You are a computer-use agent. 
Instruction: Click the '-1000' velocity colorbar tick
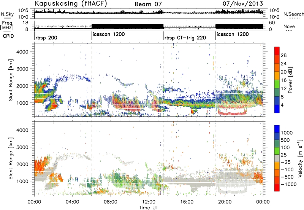click(289, 184)
